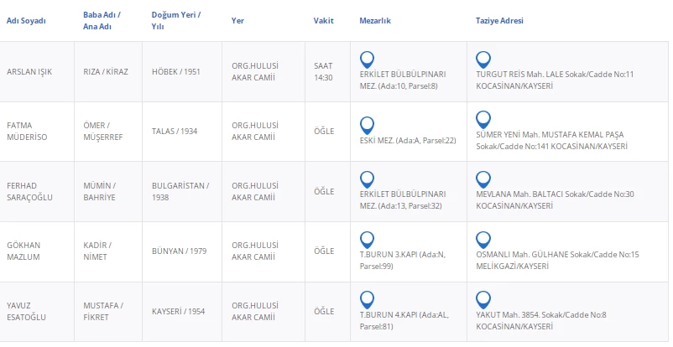
Task: Open Sümer Yeni Mah. condolence address pin
Action: (483, 119)
